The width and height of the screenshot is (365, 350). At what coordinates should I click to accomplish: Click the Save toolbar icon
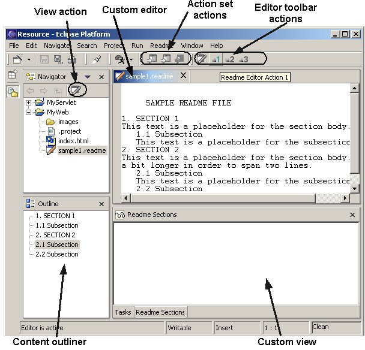click(x=44, y=59)
